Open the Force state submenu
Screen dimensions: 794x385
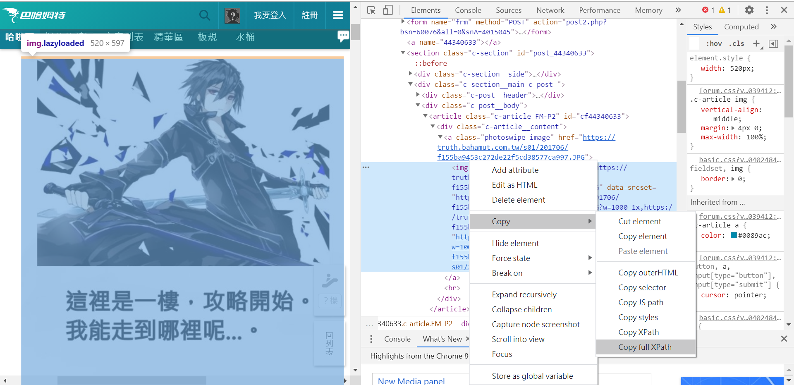532,258
